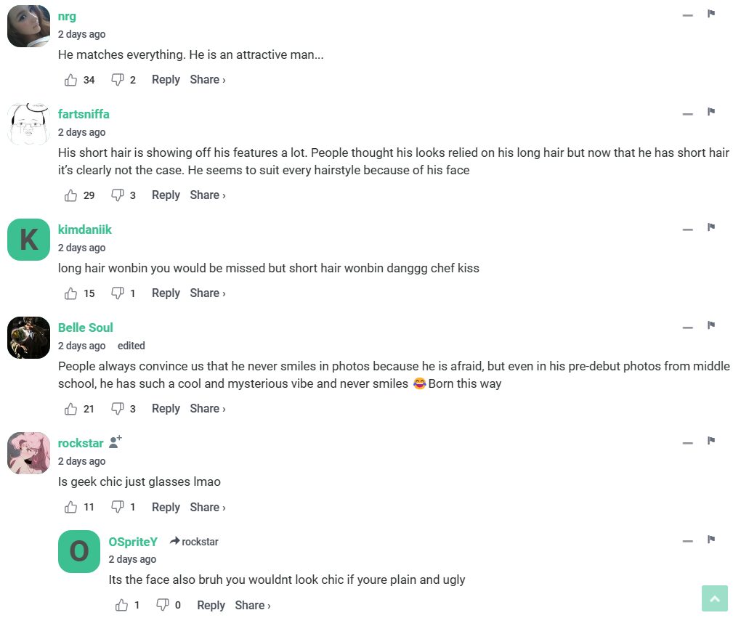741x618 pixels.
Task: Downvote fartsniffa's comment with thumbs-down
Action: pos(118,195)
